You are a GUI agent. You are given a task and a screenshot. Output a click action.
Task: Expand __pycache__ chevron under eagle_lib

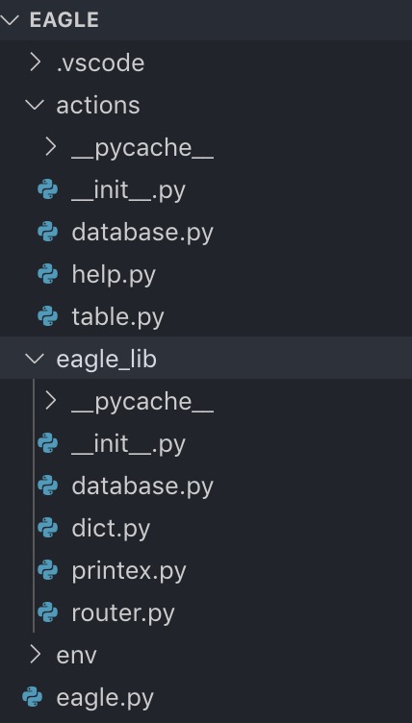coord(51,401)
